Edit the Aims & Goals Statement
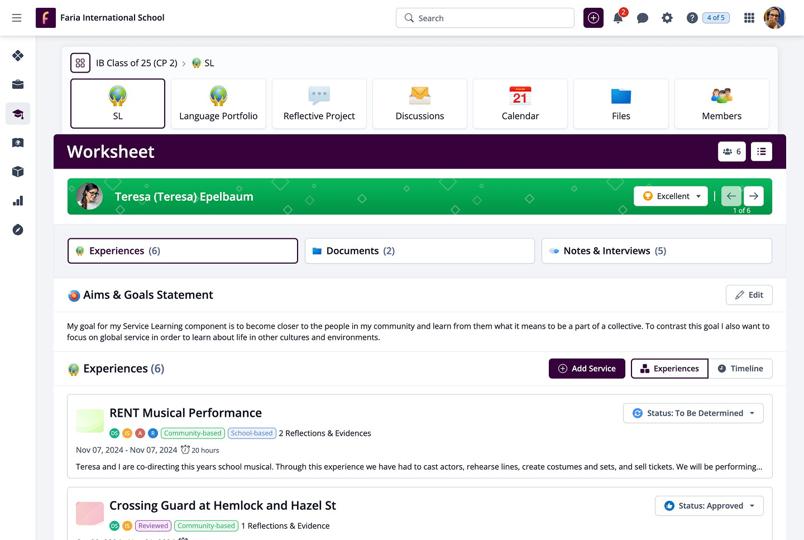 [x=749, y=295]
